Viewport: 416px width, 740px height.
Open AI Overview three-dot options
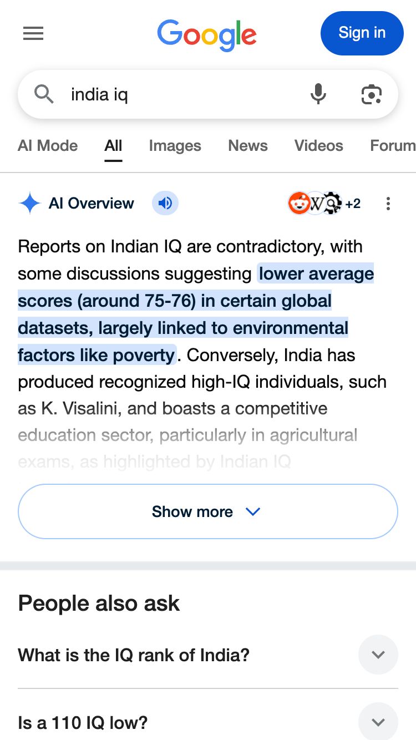388,204
